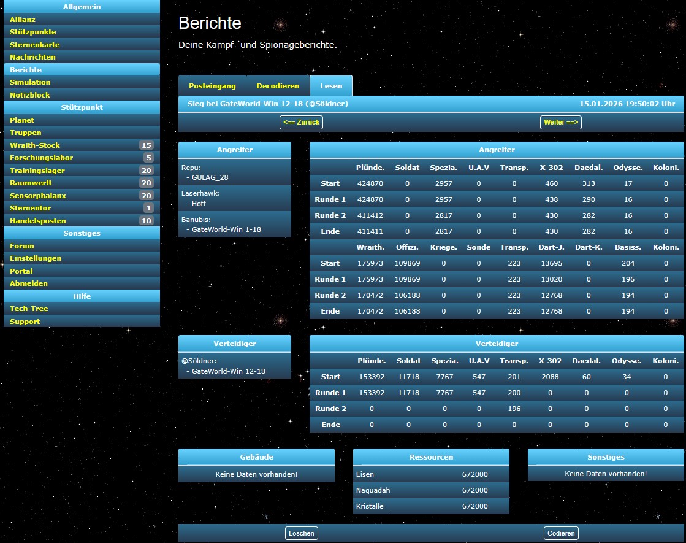The image size is (686, 543).
Task: Open Wraith-Stock building level 15
Action: click(35, 145)
